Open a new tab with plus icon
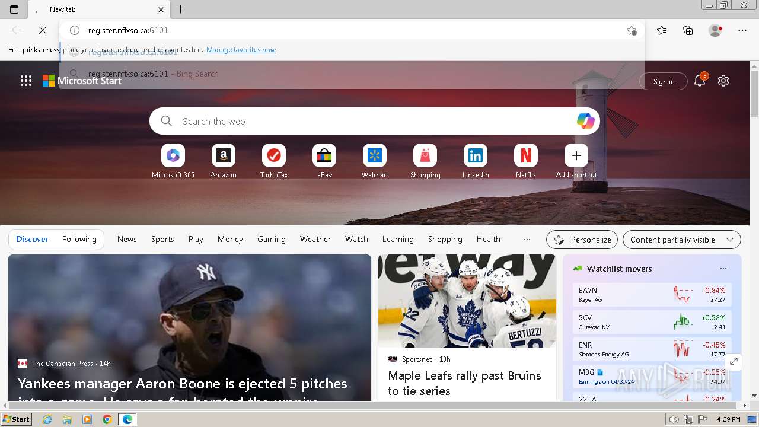The image size is (759, 427). click(181, 9)
